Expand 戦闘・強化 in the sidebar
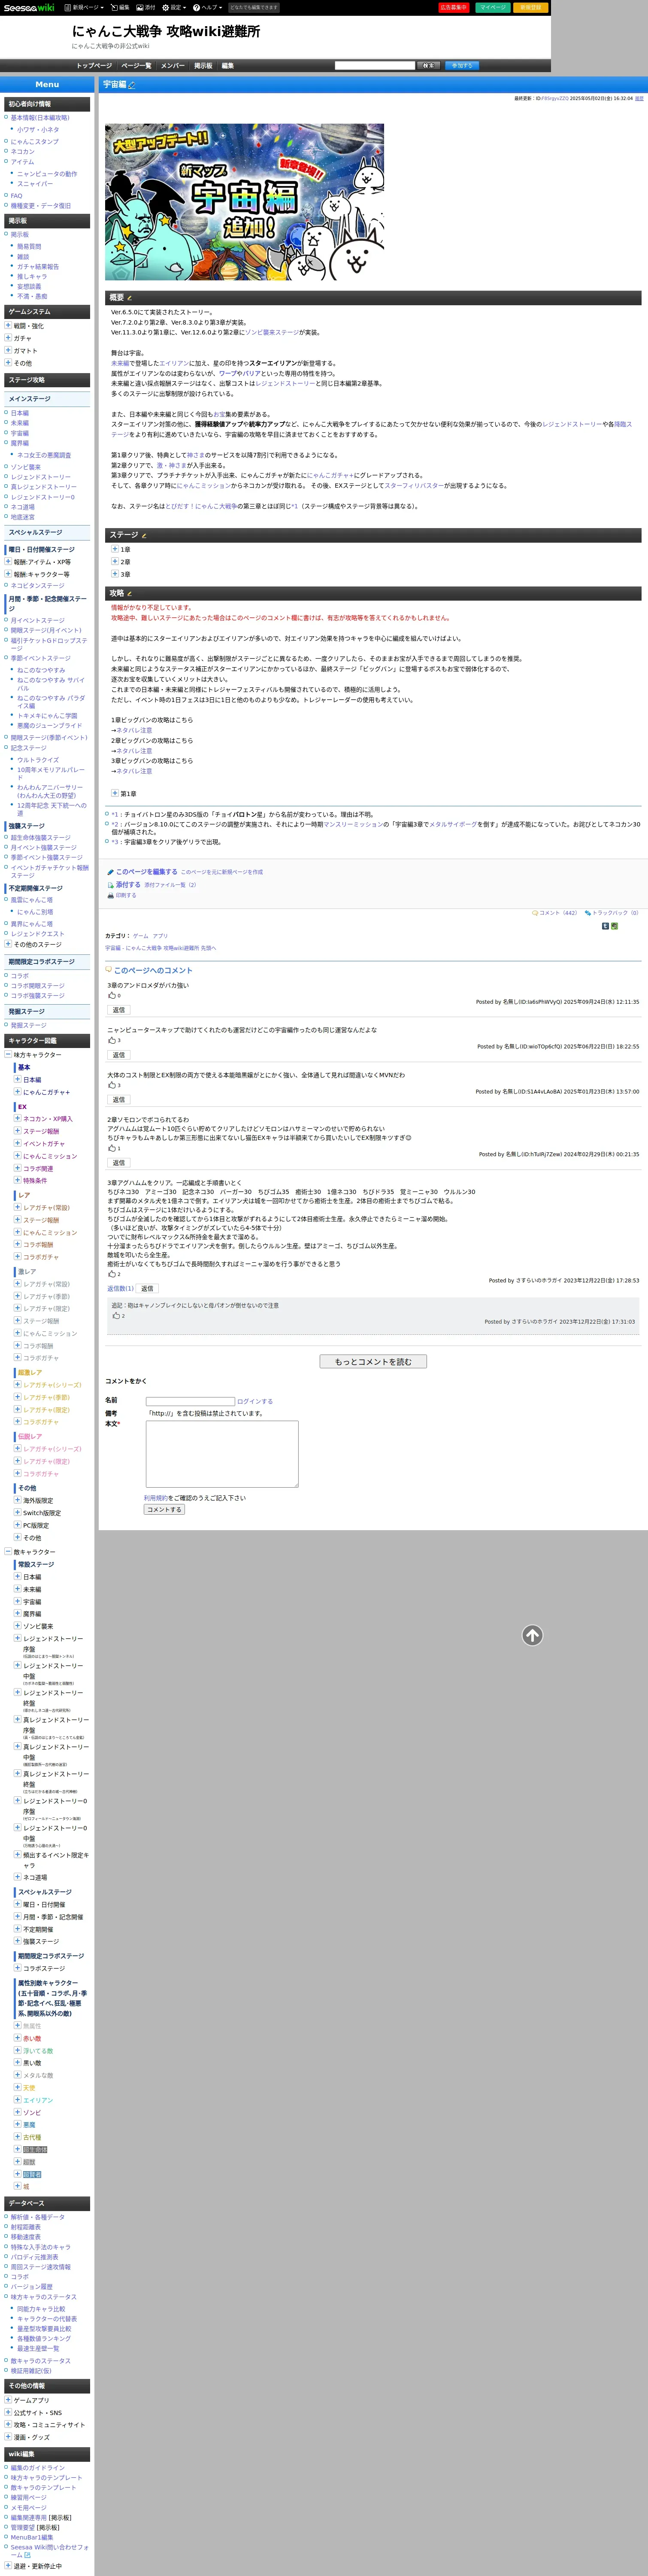The height and width of the screenshot is (2576, 648). pos(8,325)
